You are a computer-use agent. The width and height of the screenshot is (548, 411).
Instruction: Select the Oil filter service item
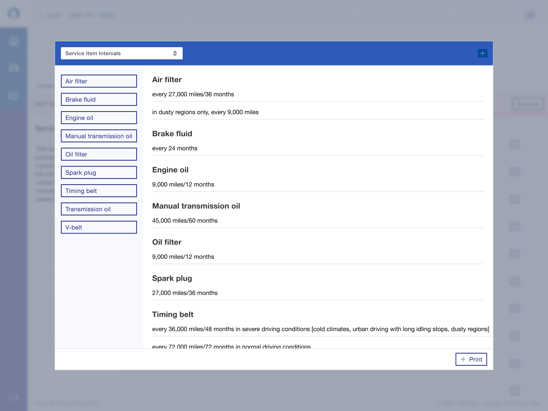point(99,154)
